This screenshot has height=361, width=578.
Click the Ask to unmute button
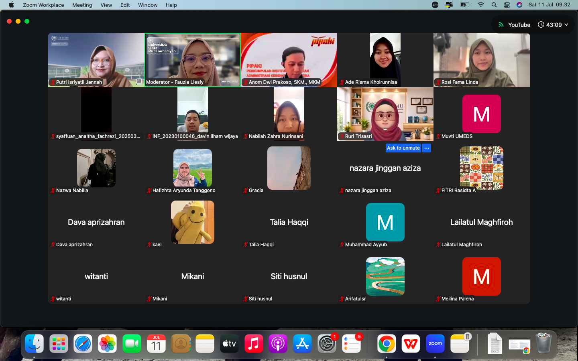[403, 148]
